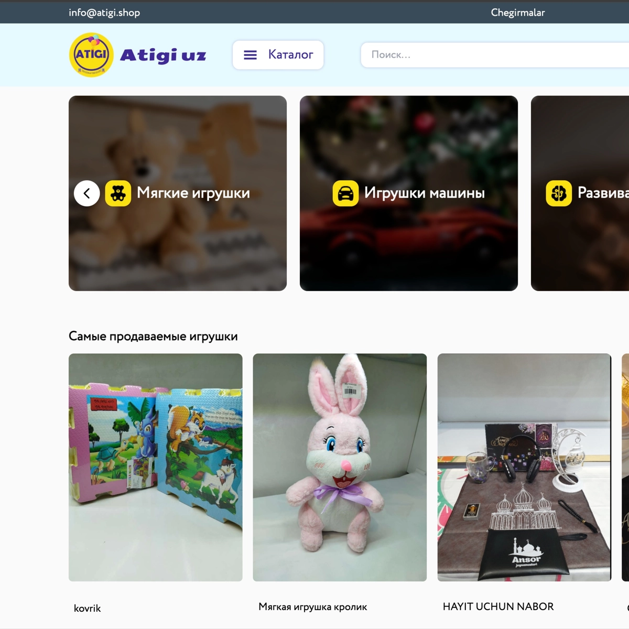This screenshot has width=629, height=629.
Task: Open the partially visible Развива category card
Action: 580,193
